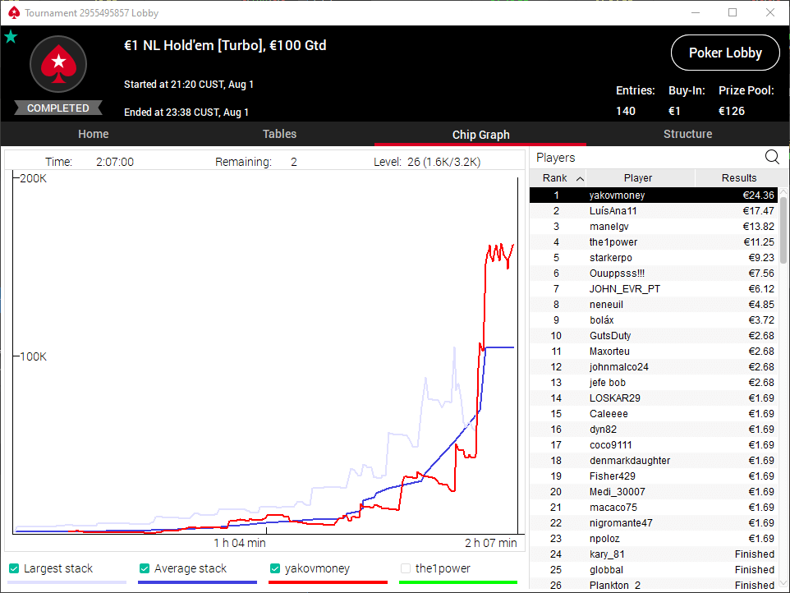Click the player list scrollbar thumb

(783, 230)
